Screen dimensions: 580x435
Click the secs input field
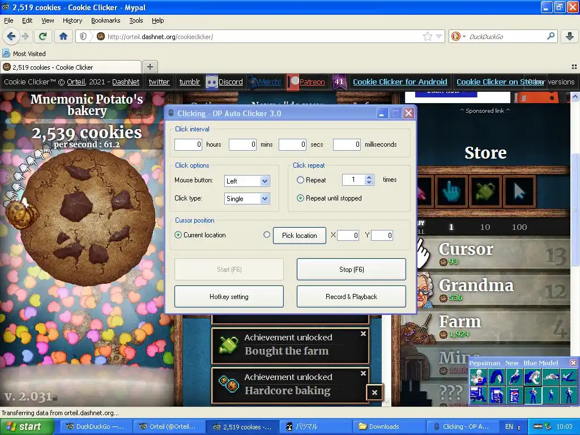click(x=293, y=144)
